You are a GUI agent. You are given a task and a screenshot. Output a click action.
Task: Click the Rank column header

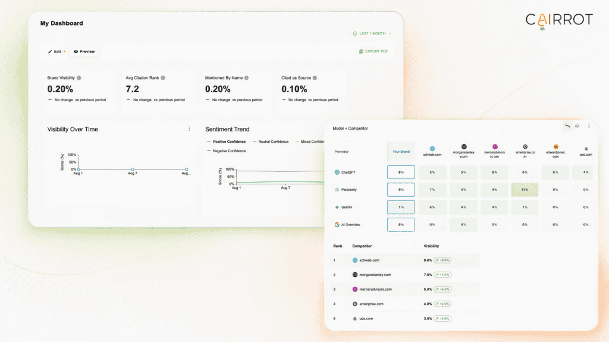click(x=338, y=246)
